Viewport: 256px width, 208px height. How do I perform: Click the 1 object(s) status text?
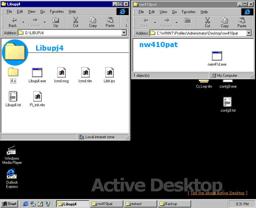tap(141, 76)
